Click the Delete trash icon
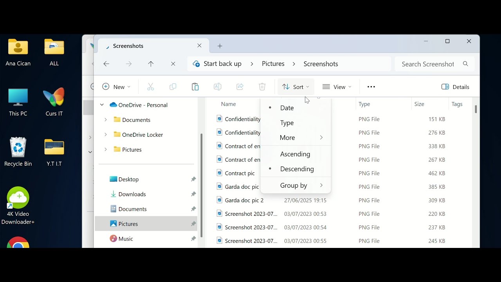This screenshot has width=501, height=282. pos(262,87)
